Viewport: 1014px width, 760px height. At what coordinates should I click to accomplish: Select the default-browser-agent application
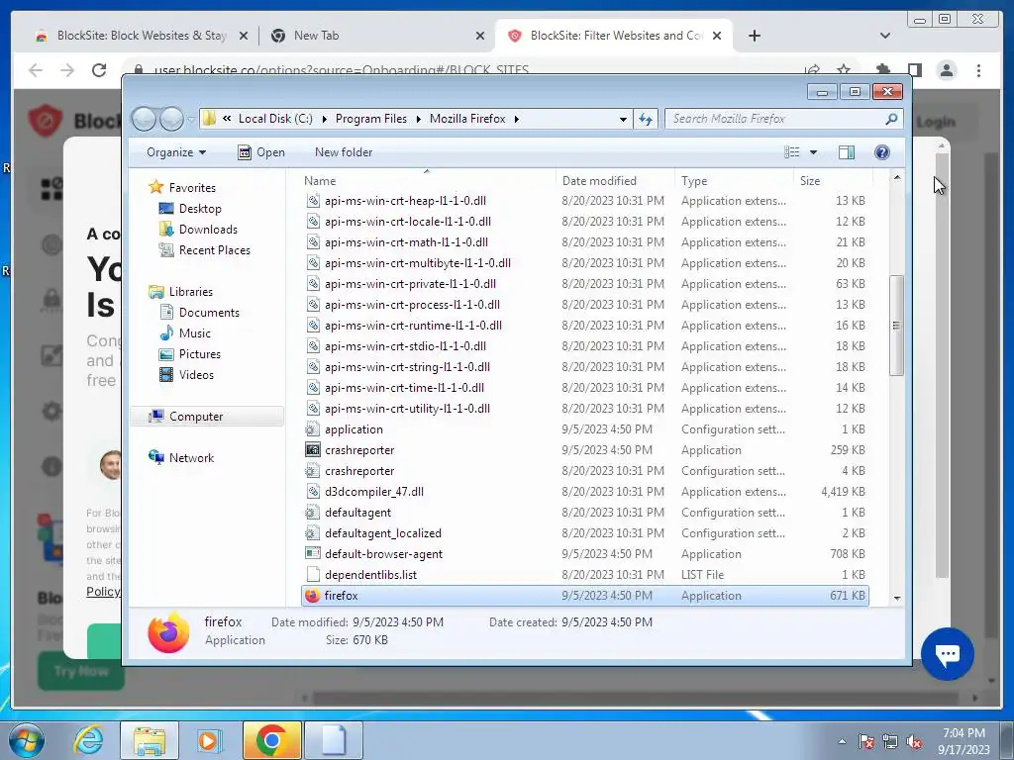[x=584, y=554]
